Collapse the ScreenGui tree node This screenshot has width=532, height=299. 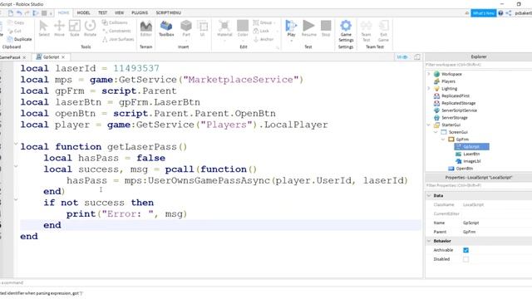coord(436,132)
